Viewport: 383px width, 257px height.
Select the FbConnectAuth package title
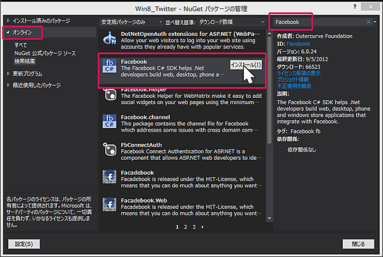141,144
